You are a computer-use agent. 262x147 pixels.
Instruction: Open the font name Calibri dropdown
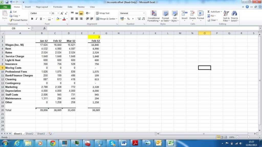click(50, 13)
